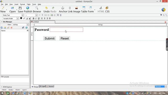Image resolution: width=168 pixels, height=95 pixels.
Task: Open the File menu
Action: coord(2,4)
